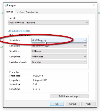This screenshot has height=111, width=100.
Task: Switch to the Formats tab
Action: (10, 12)
